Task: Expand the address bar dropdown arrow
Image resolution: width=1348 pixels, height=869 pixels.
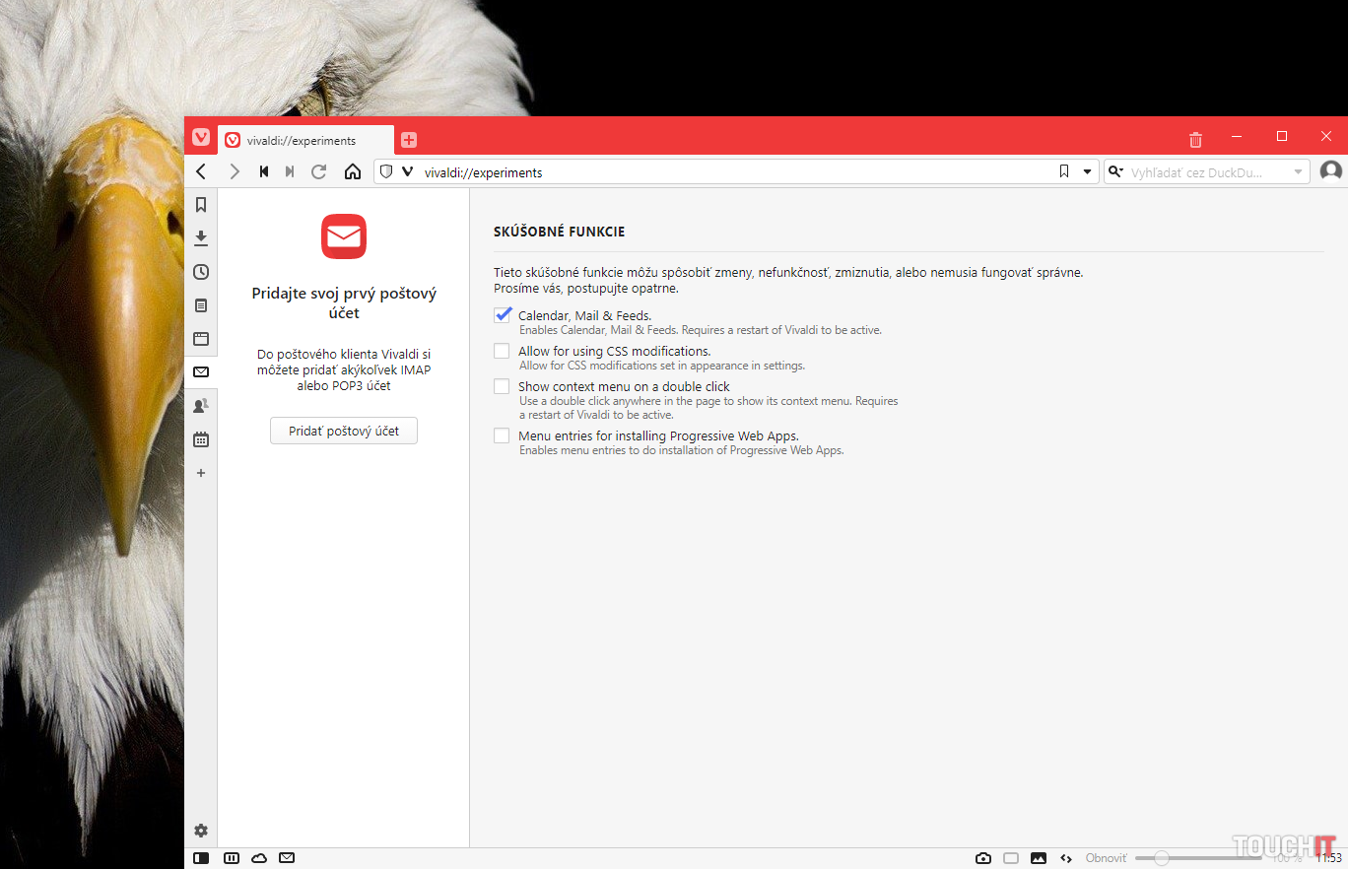Action: pos(1088,172)
